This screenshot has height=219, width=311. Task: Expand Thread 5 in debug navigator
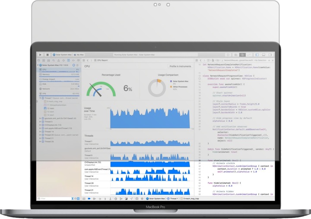[40, 122]
